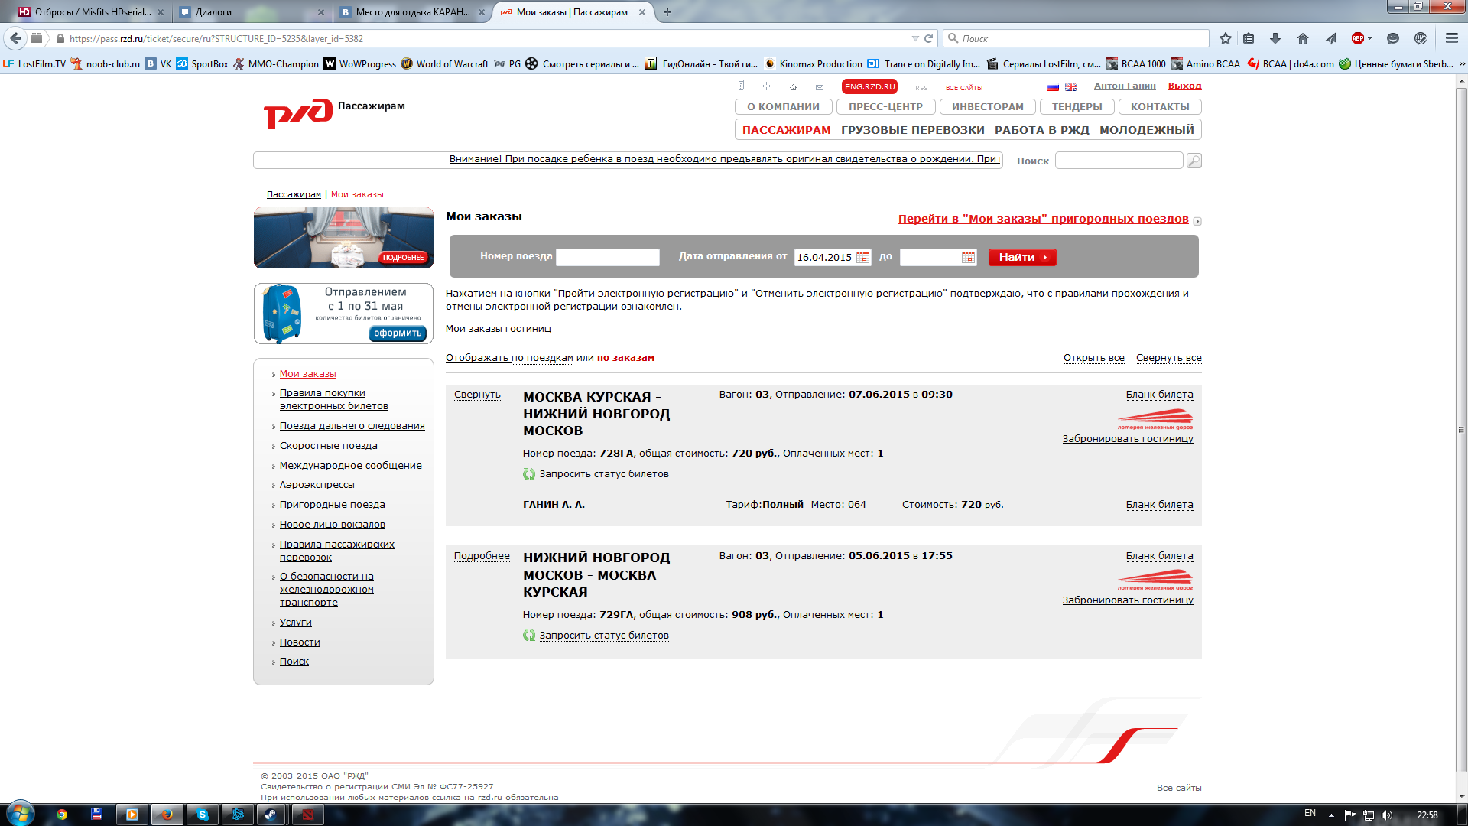This screenshot has height=826, width=1468.
Task: Click the Windows Start button
Action: [21, 812]
